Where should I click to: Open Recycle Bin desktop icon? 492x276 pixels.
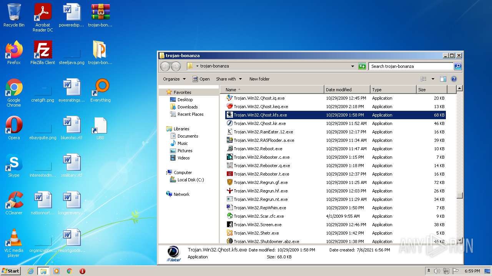pos(14,16)
